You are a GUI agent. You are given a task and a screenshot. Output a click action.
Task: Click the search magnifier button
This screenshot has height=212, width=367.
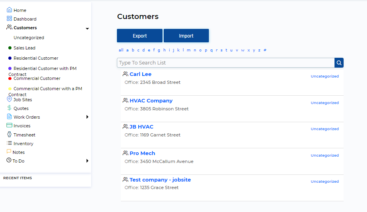[339, 63]
